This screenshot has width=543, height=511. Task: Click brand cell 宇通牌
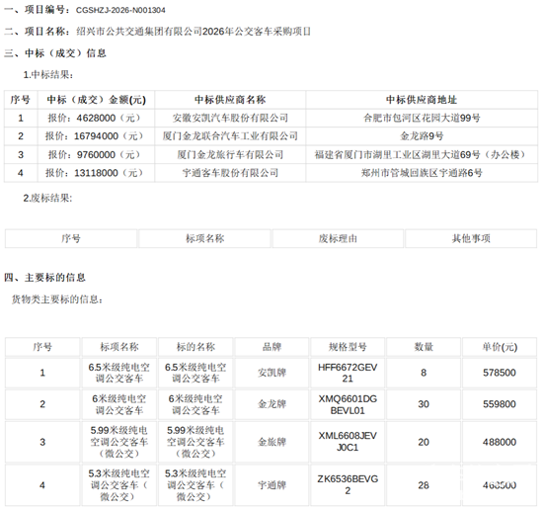pyautogui.click(x=271, y=485)
